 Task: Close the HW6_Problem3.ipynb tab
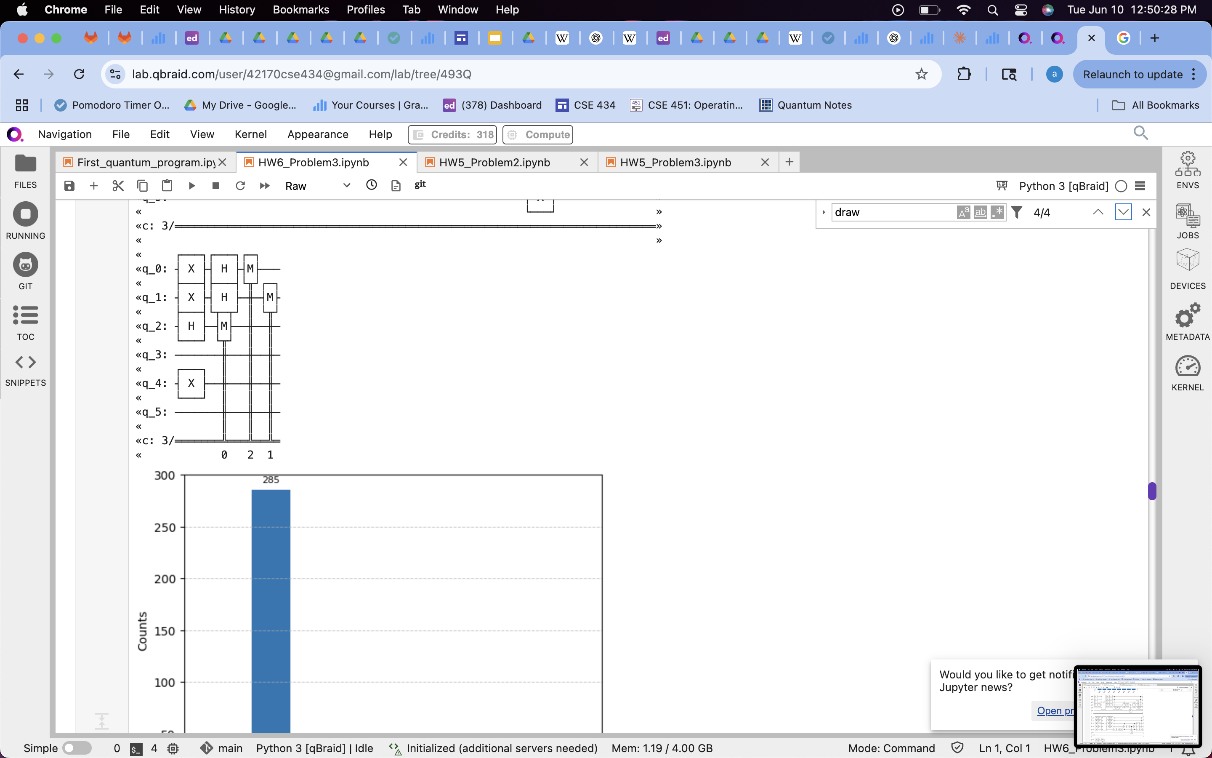coord(403,163)
